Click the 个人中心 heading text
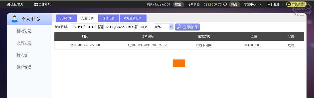 [30, 19]
